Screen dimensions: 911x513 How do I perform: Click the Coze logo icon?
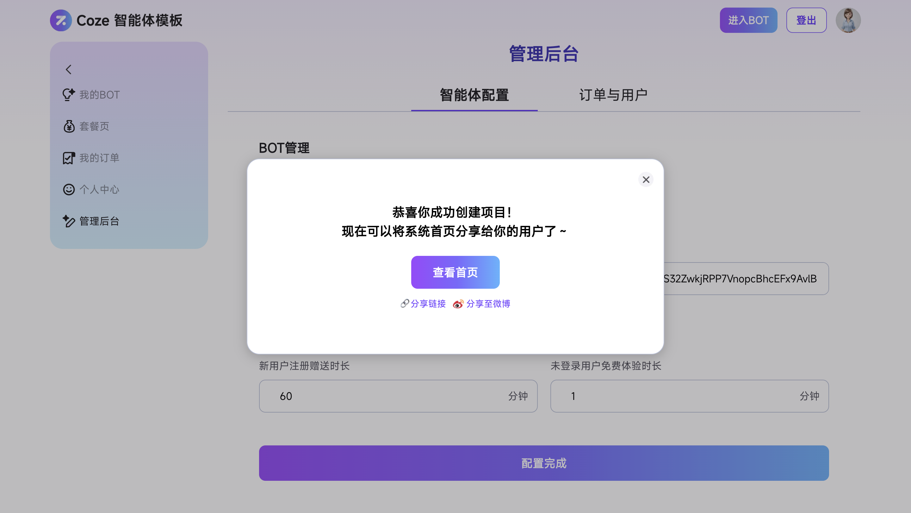[x=61, y=20]
